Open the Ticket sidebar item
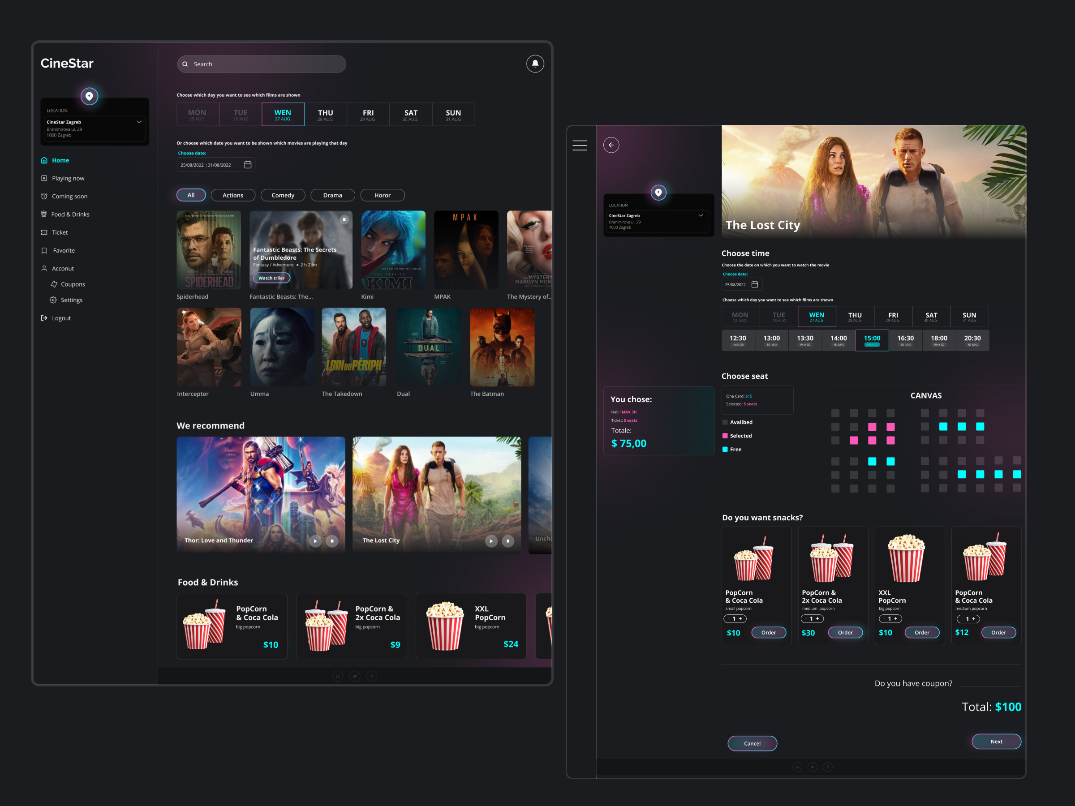This screenshot has width=1075, height=806. pos(59,232)
